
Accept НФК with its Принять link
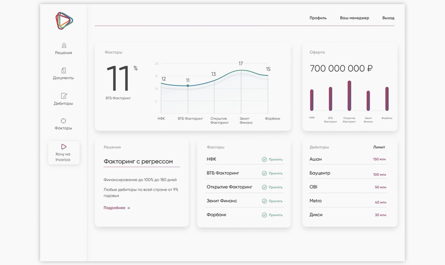click(x=276, y=160)
